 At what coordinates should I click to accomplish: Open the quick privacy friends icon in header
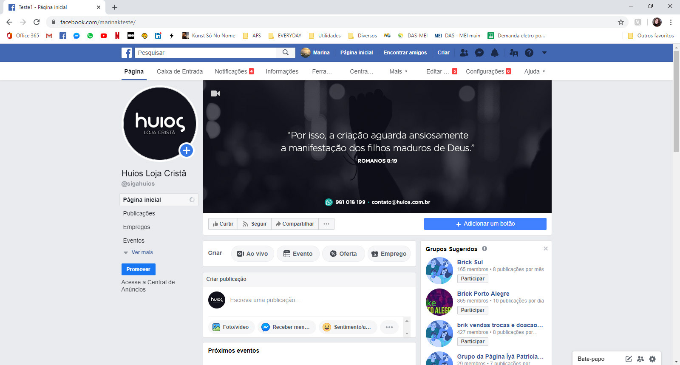514,53
